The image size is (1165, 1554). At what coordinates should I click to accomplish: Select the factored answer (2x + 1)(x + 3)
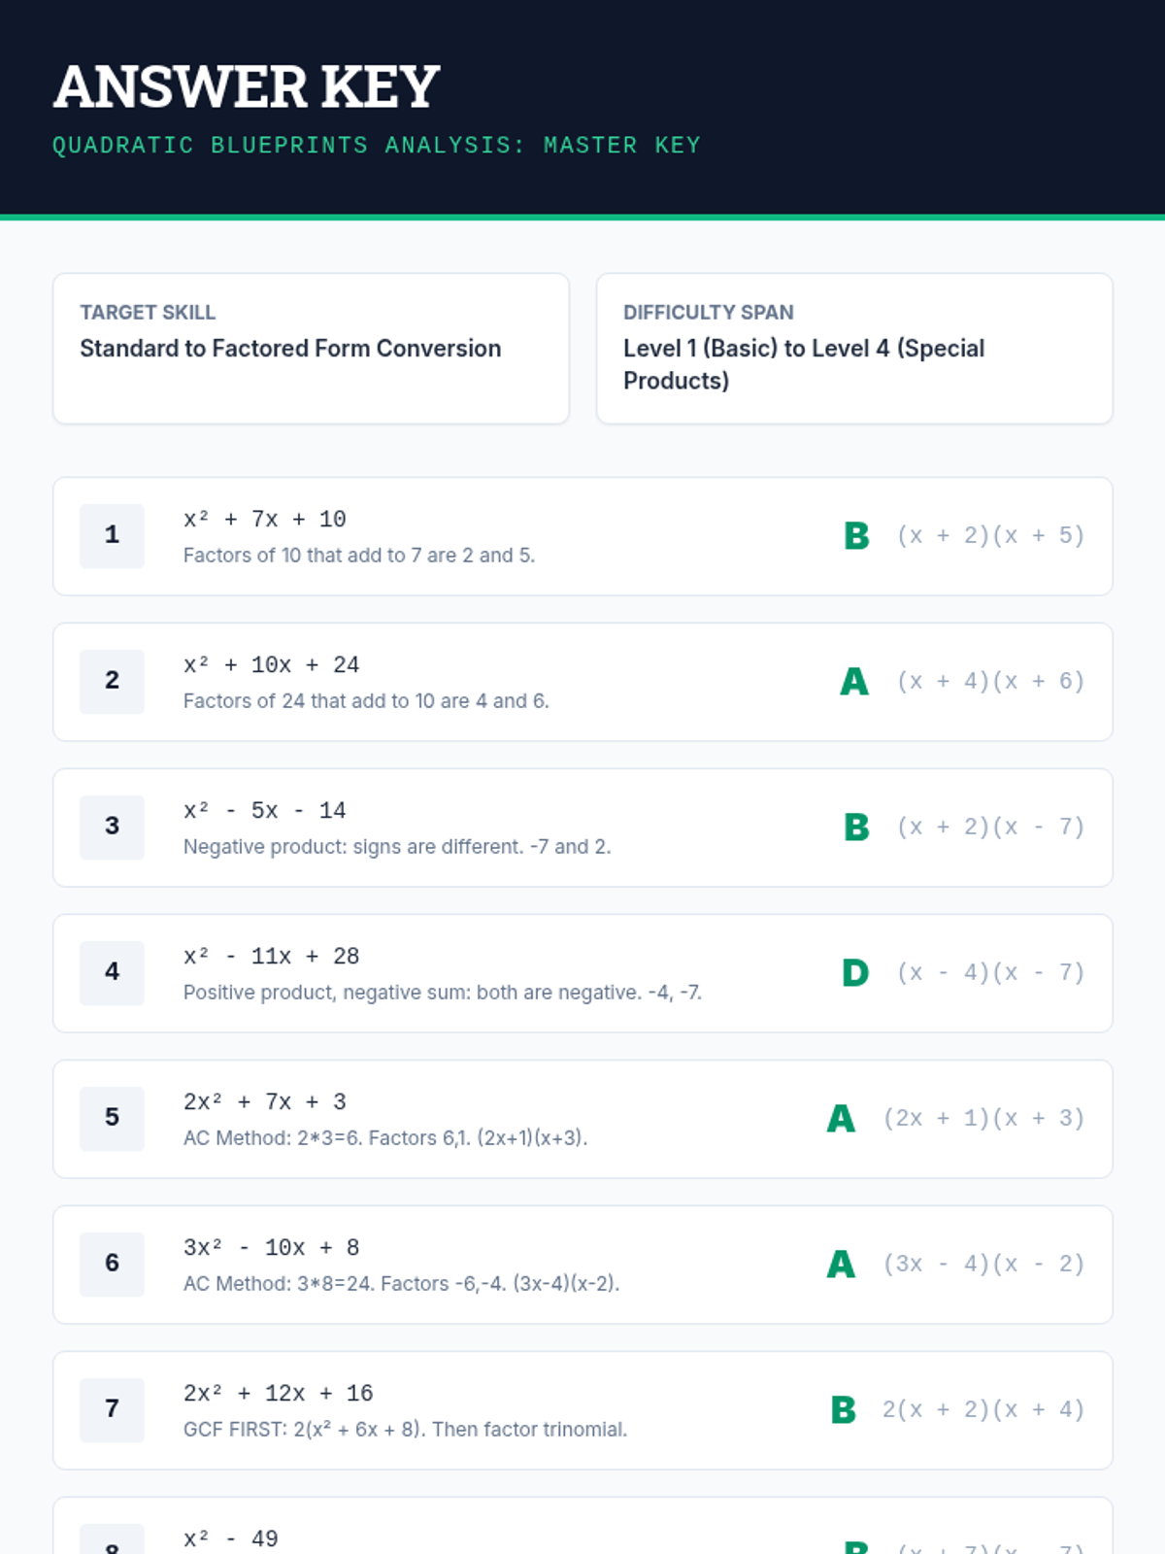(x=982, y=1118)
